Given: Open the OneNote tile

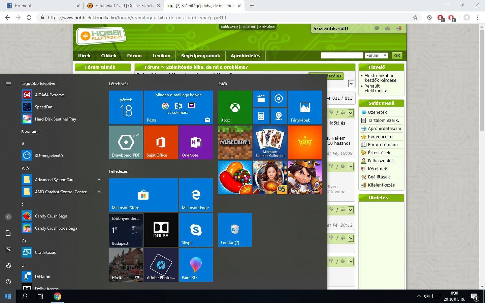Looking at the screenshot, I should 196,142.
